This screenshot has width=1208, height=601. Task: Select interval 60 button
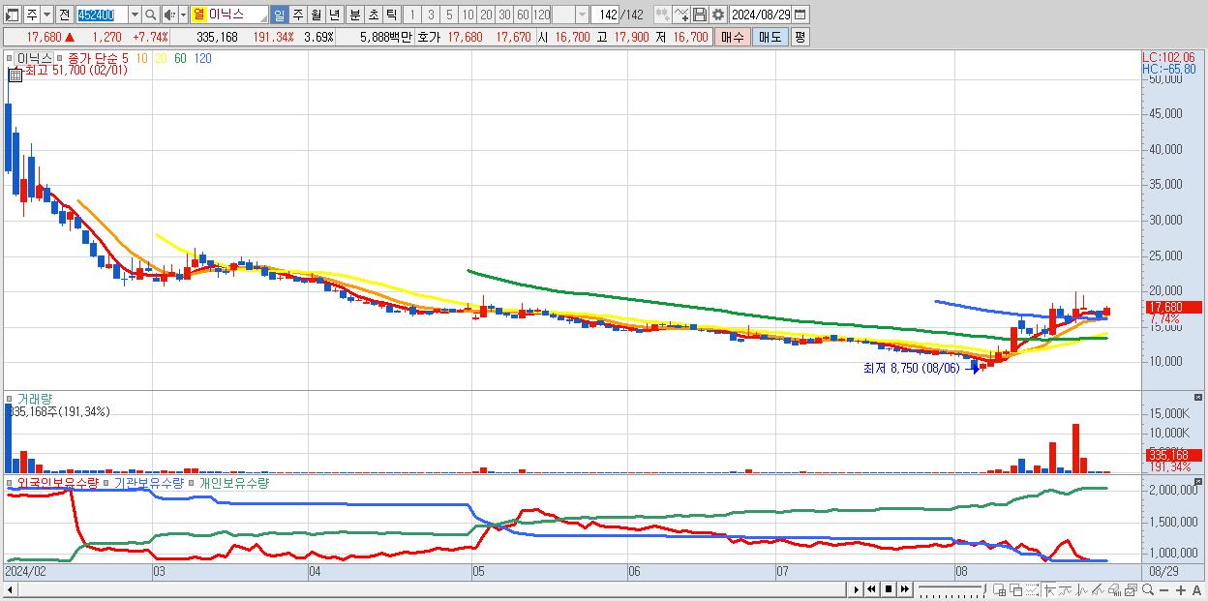pos(523,15)
